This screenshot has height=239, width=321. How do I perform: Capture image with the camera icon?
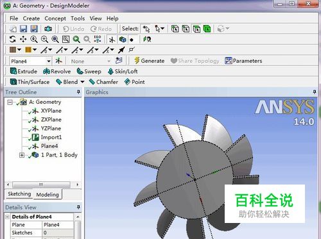click(x=48, y=29)
